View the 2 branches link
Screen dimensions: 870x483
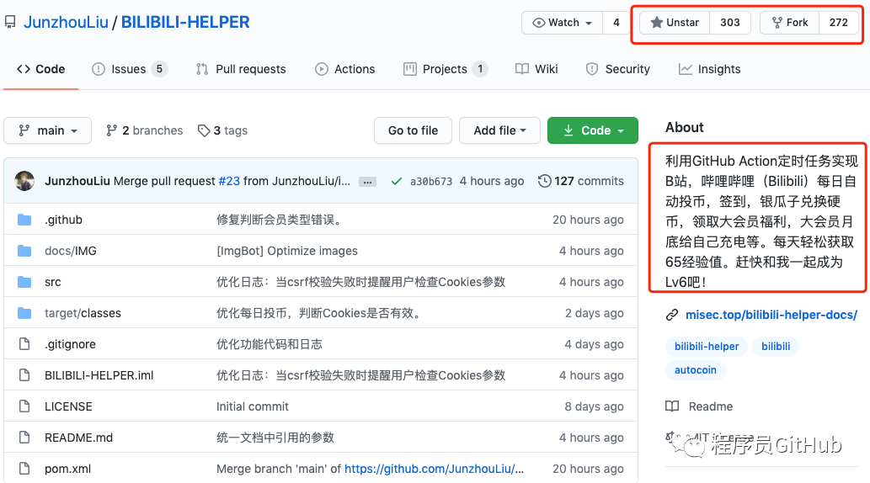144,131
